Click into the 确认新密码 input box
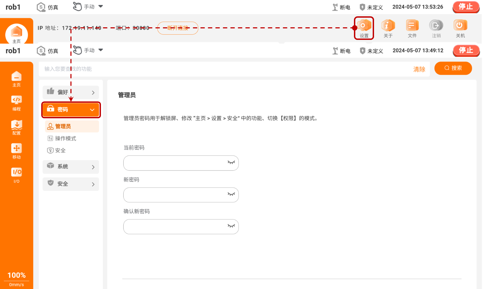The image size is (483, 289). (x=181, y=227)
